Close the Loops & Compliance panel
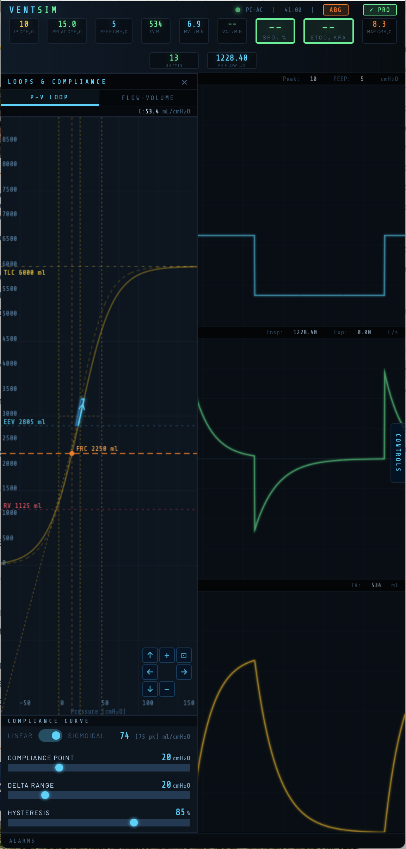 (184, 82)
